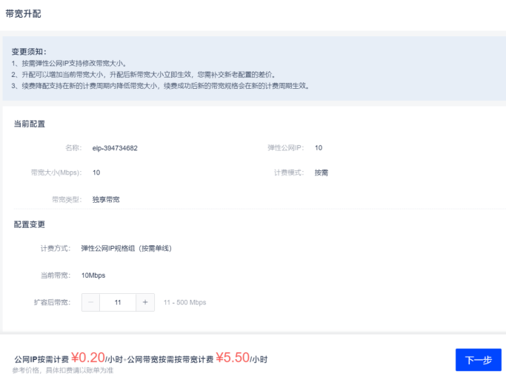Click the 带宽类型 label

(67, 200)
